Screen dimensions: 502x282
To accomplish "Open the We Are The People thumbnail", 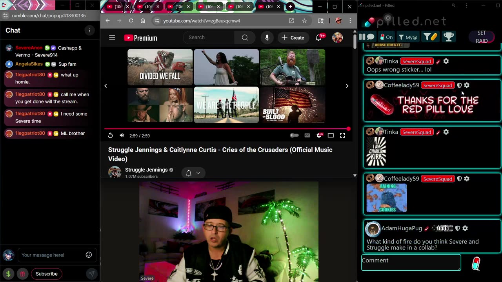I will pyautogui.click(x=226, y=105).
